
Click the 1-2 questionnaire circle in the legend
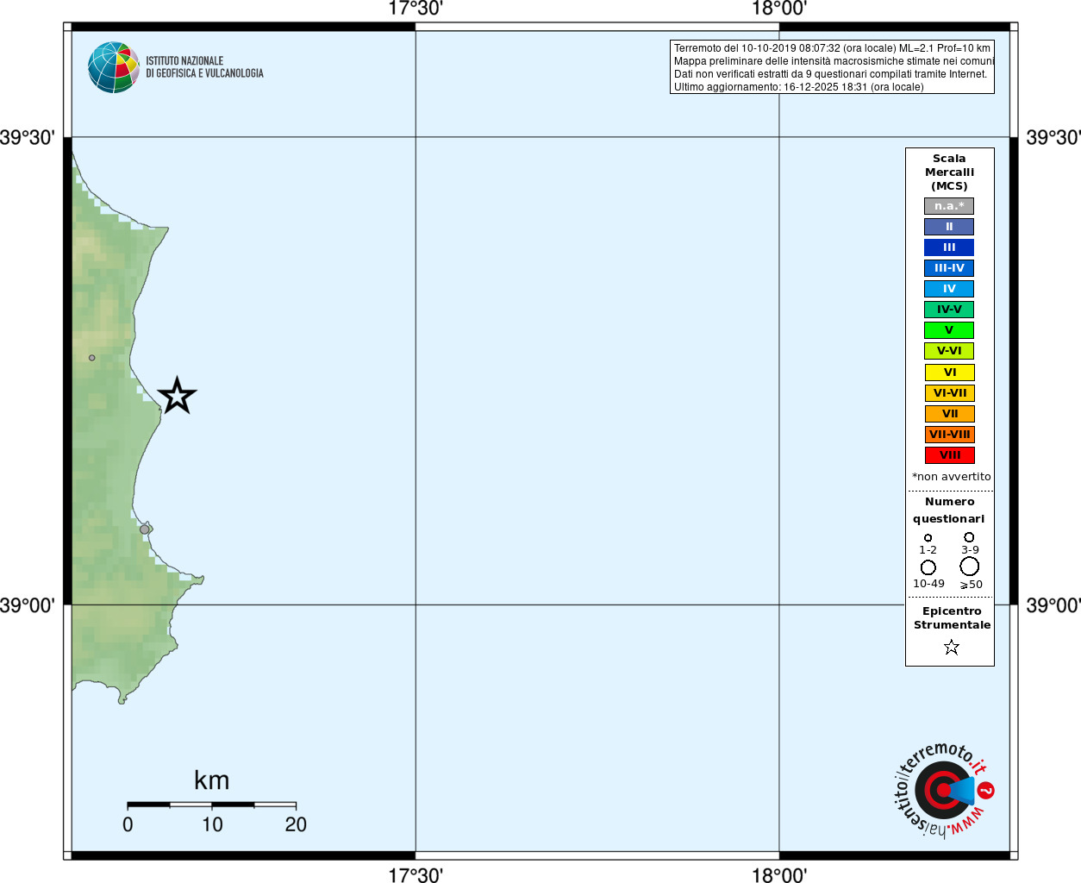coord(928,537)
